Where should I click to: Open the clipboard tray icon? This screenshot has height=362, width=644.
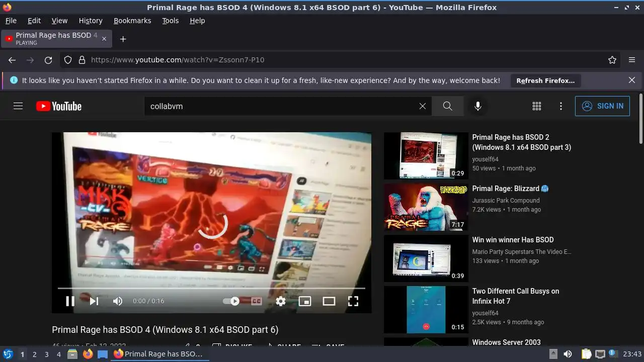[587, 354]
